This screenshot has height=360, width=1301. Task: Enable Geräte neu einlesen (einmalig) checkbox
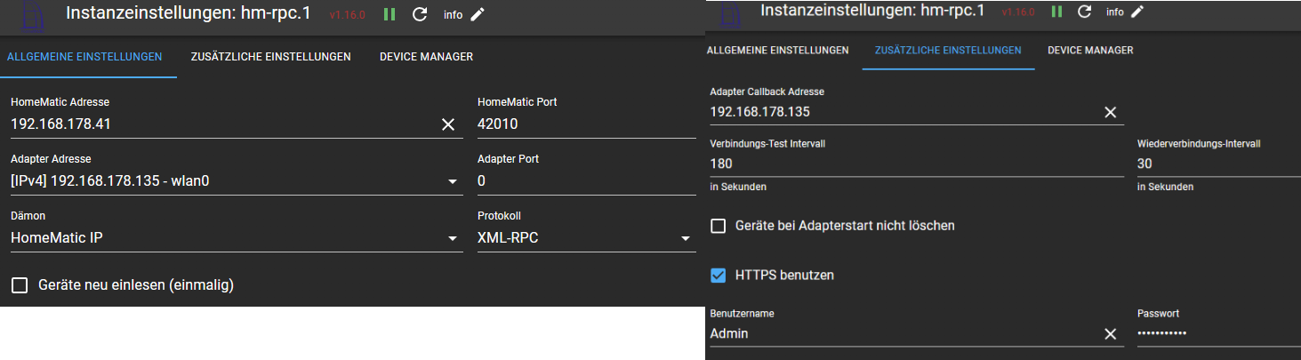(x=20, y=285)
